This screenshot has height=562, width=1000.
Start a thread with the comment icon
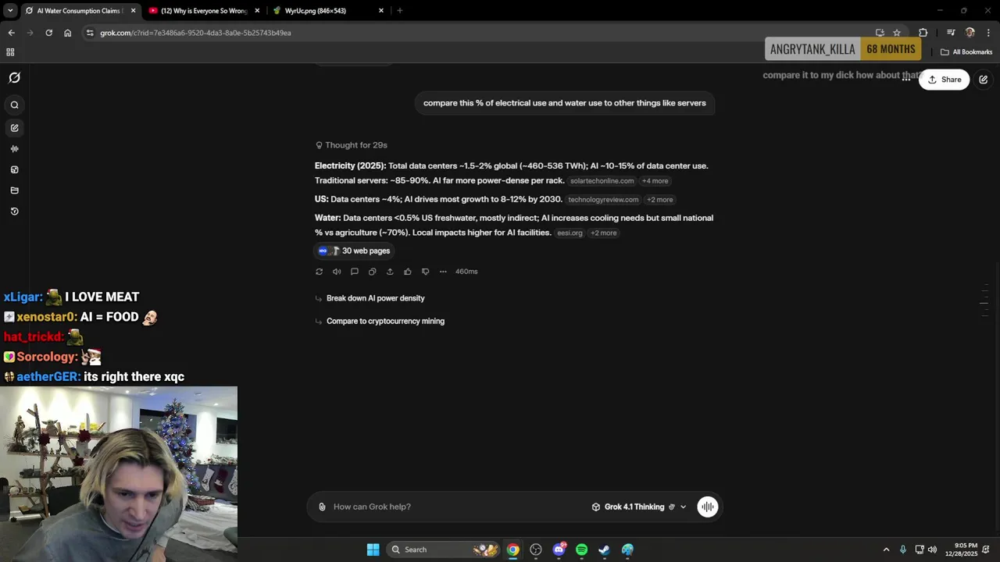point(355,272)
